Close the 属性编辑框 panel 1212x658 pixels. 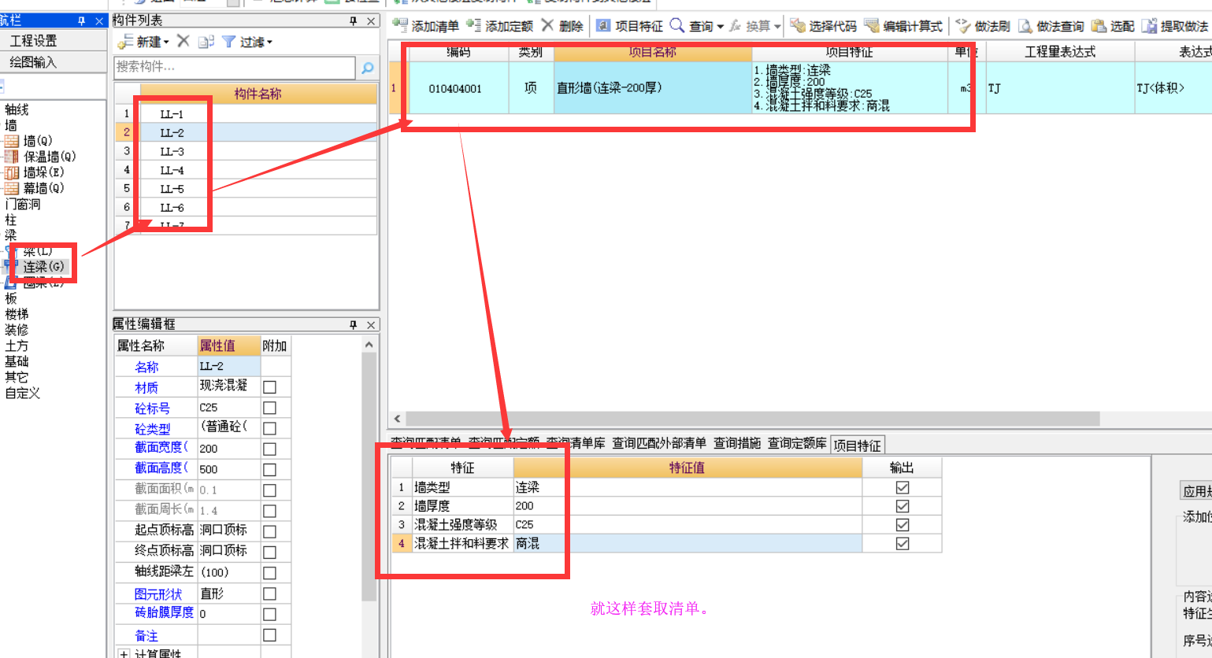tap(371, 324)
